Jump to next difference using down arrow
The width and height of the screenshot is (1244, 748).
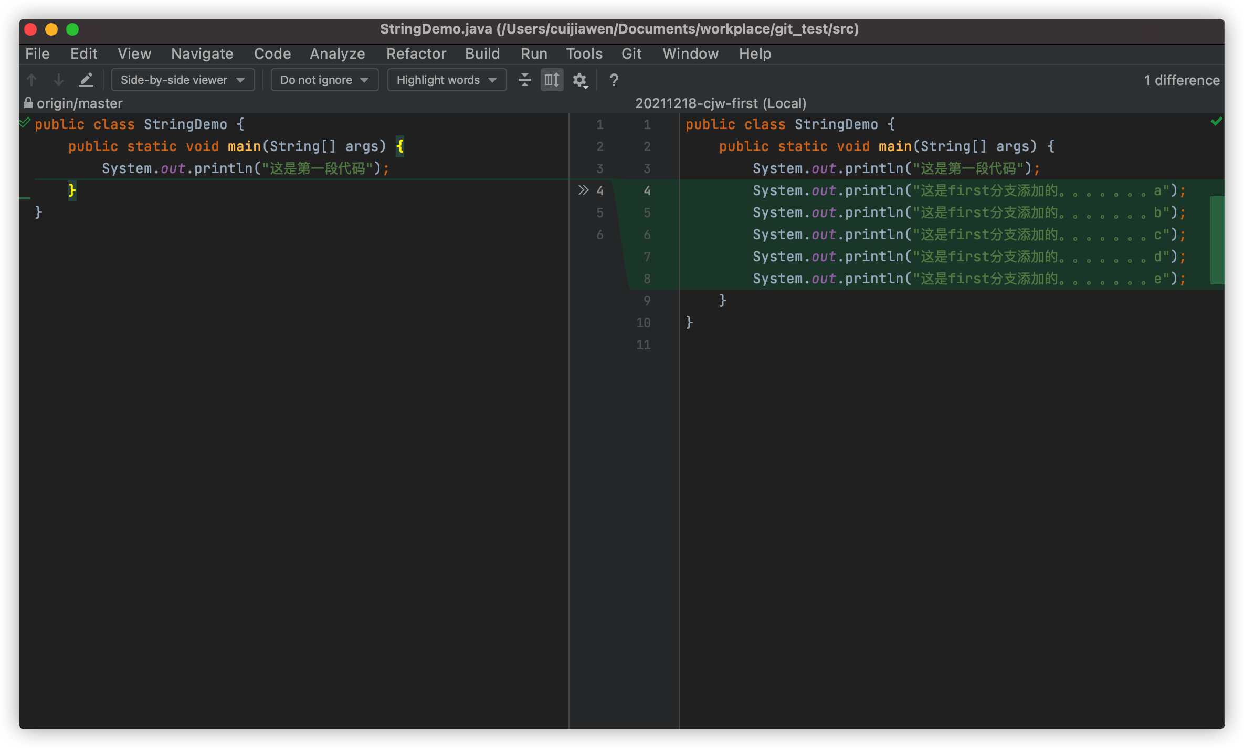(58, 80)
